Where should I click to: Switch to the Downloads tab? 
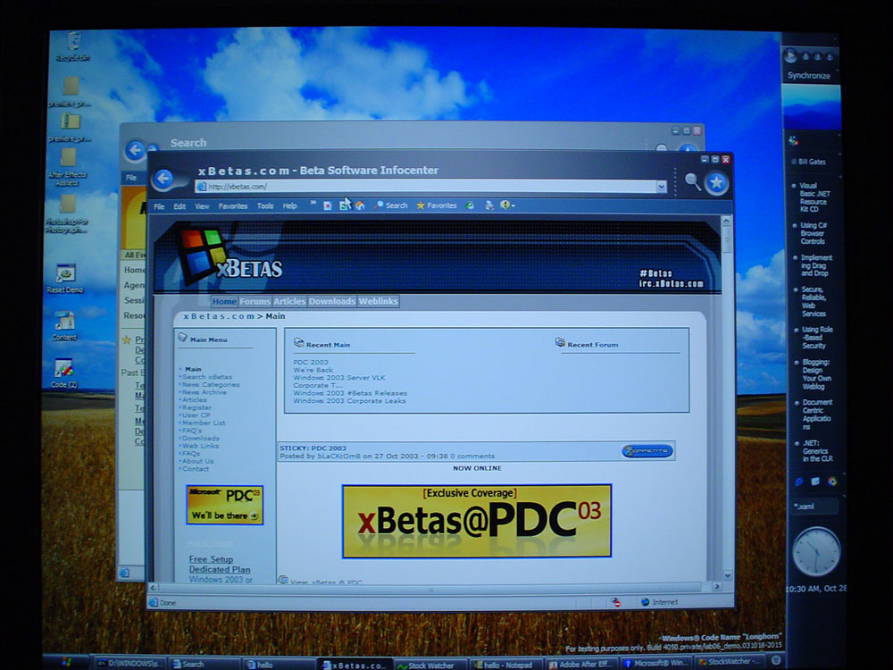pyautogui.click(x=332, y=301)
